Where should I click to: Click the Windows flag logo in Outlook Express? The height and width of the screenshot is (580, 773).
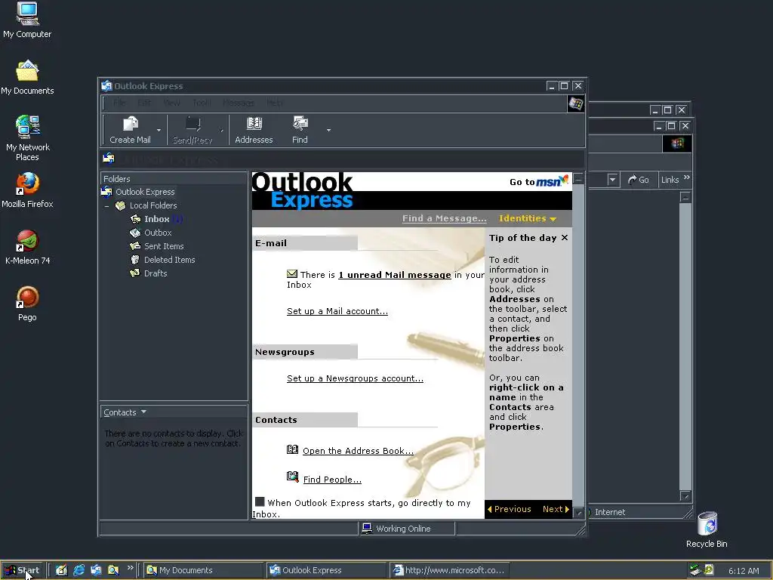[575, 103]
